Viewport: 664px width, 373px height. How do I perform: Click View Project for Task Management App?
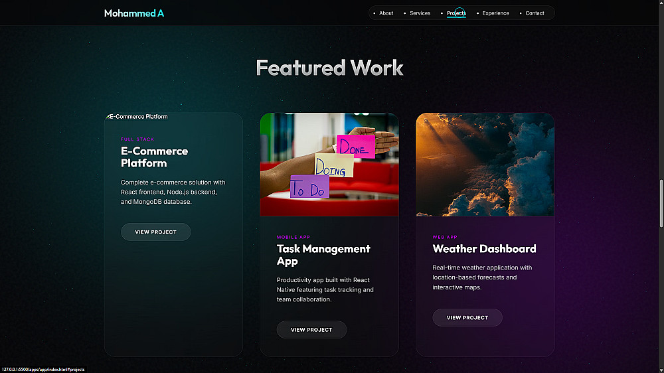click(311, 329)
